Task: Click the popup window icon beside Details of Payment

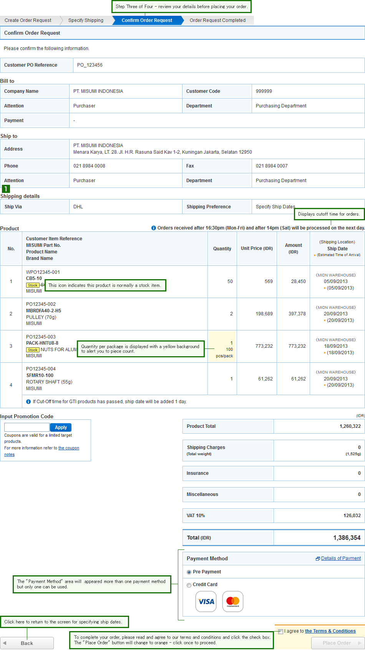Action: coord(318,559)
